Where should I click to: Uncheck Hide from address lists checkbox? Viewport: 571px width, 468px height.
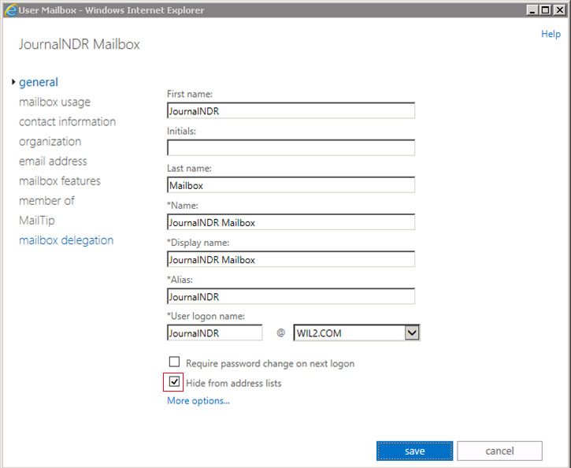pyautogui.click(x=174, y=381)
